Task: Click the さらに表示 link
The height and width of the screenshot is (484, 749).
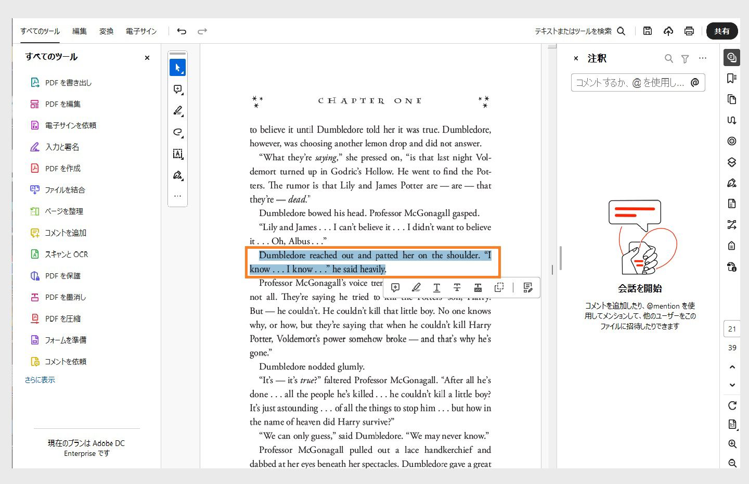Action: [40, 380]
